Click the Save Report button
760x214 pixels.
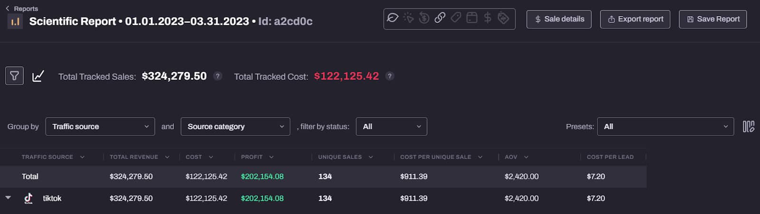(x=713, y=19)
